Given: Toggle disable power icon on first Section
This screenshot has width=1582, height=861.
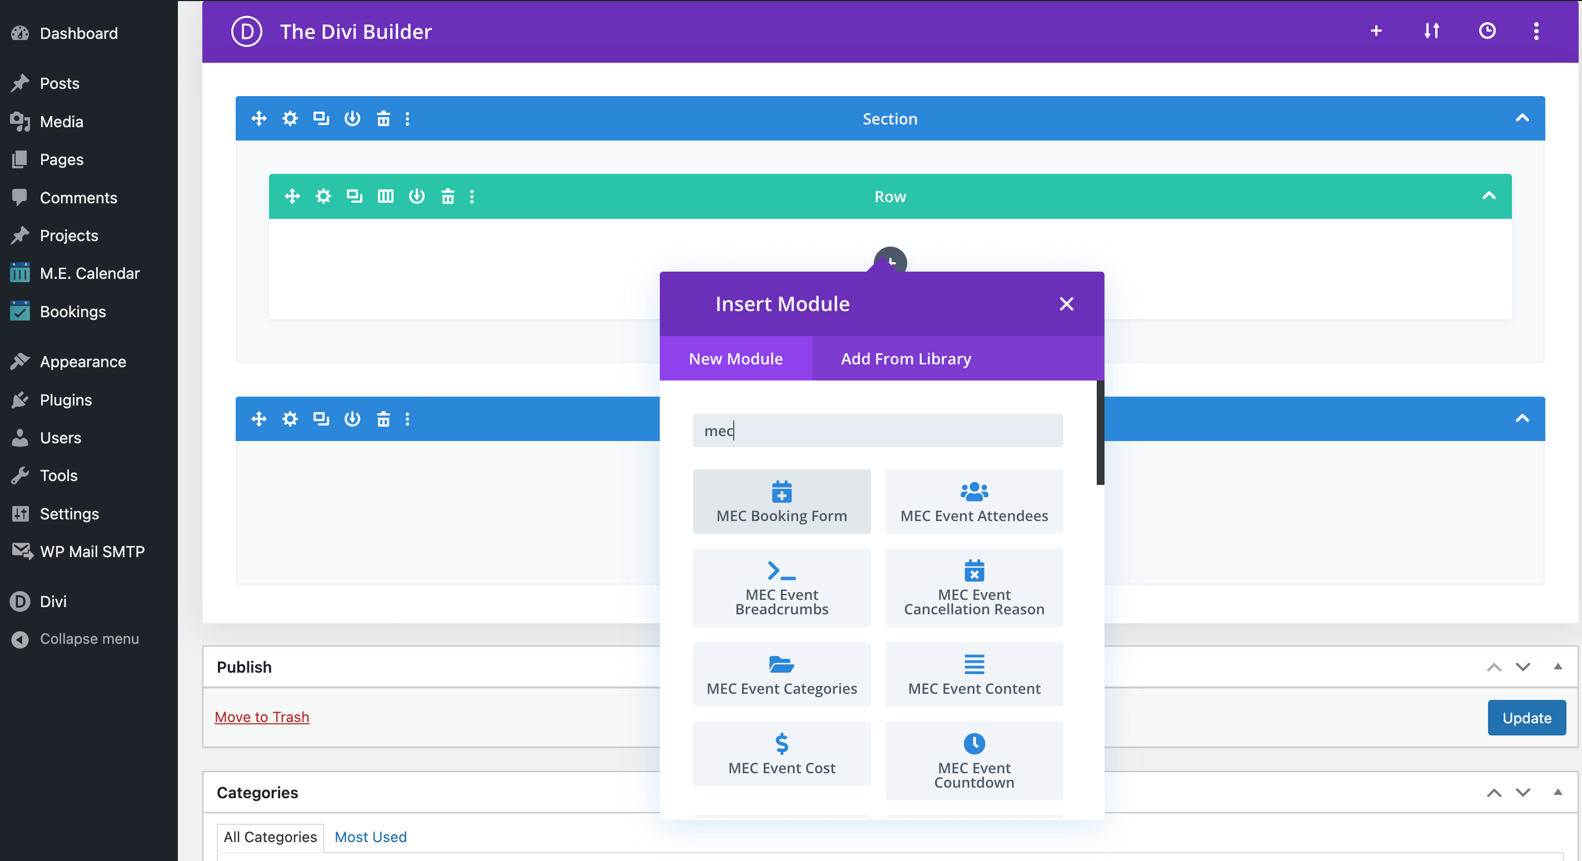Looking at the screenshot, I should pos(352,118).
